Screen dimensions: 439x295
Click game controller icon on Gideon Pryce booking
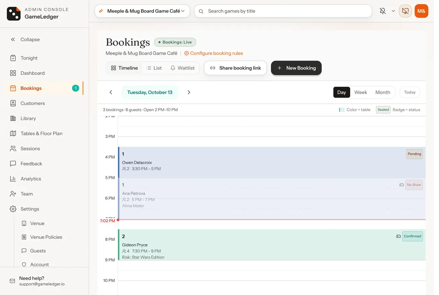399,236
